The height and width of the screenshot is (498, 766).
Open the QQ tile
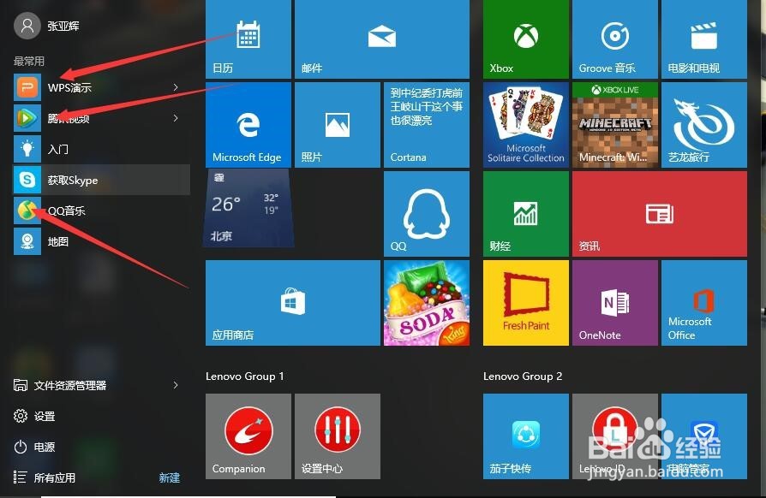tap(426, 213)
